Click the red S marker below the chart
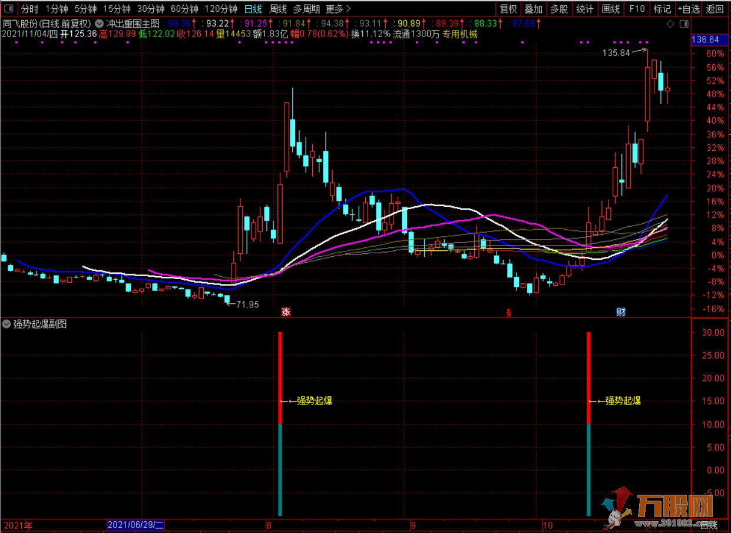The width and height of the screenshot is (731, 533). click(x=508, y=312)
